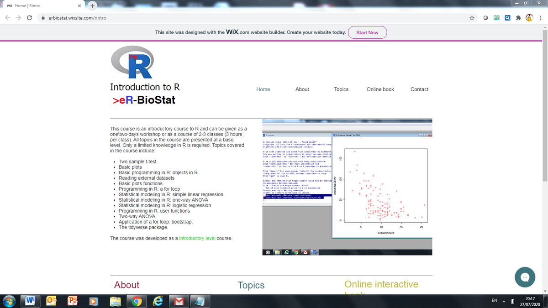Expand the hidden icons in the system tray
548x308 pixels.
[x=504, y=302]
